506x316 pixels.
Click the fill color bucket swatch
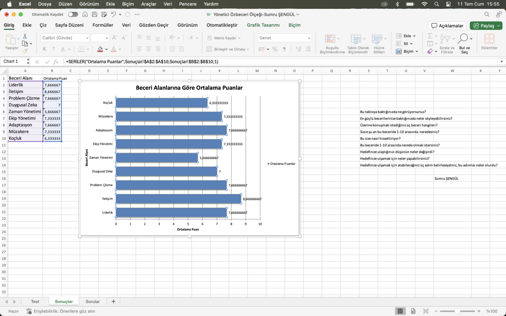coord(100,49)
